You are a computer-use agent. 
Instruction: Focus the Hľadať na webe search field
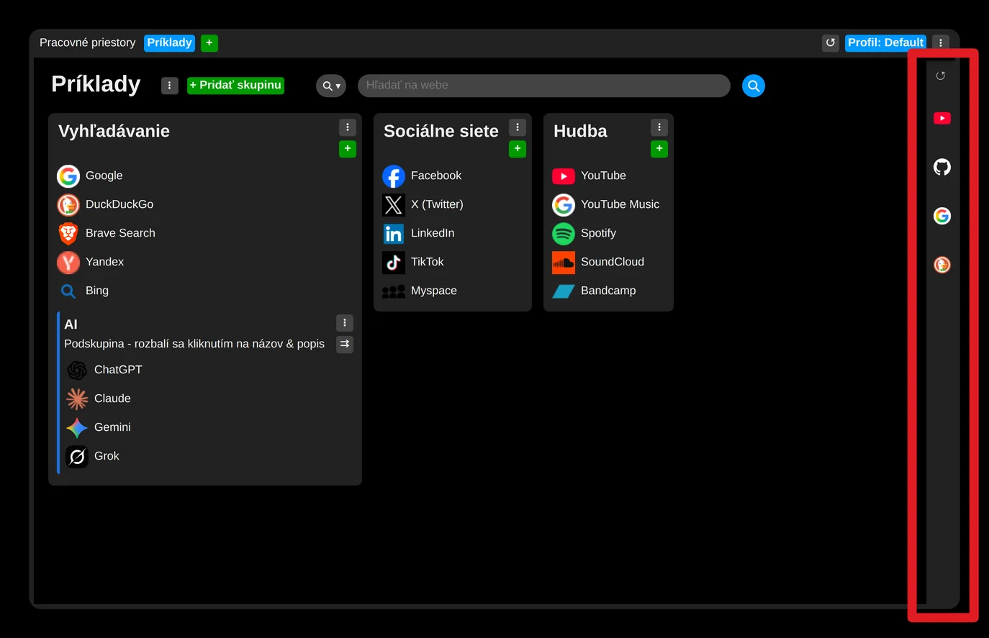[x=543, y=86]
